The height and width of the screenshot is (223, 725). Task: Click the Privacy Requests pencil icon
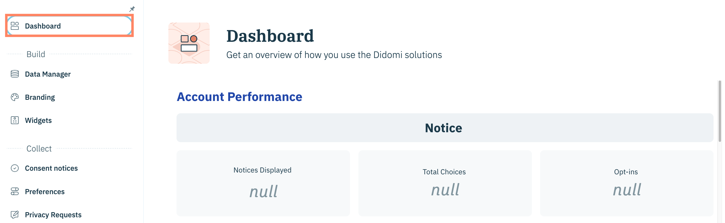(x=15, y=215)
